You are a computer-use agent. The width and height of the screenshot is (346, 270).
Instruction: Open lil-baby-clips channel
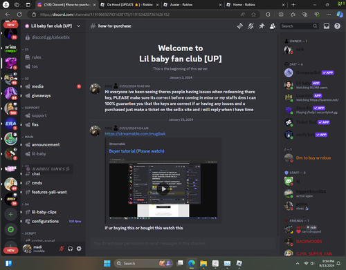tap(53, 212)
